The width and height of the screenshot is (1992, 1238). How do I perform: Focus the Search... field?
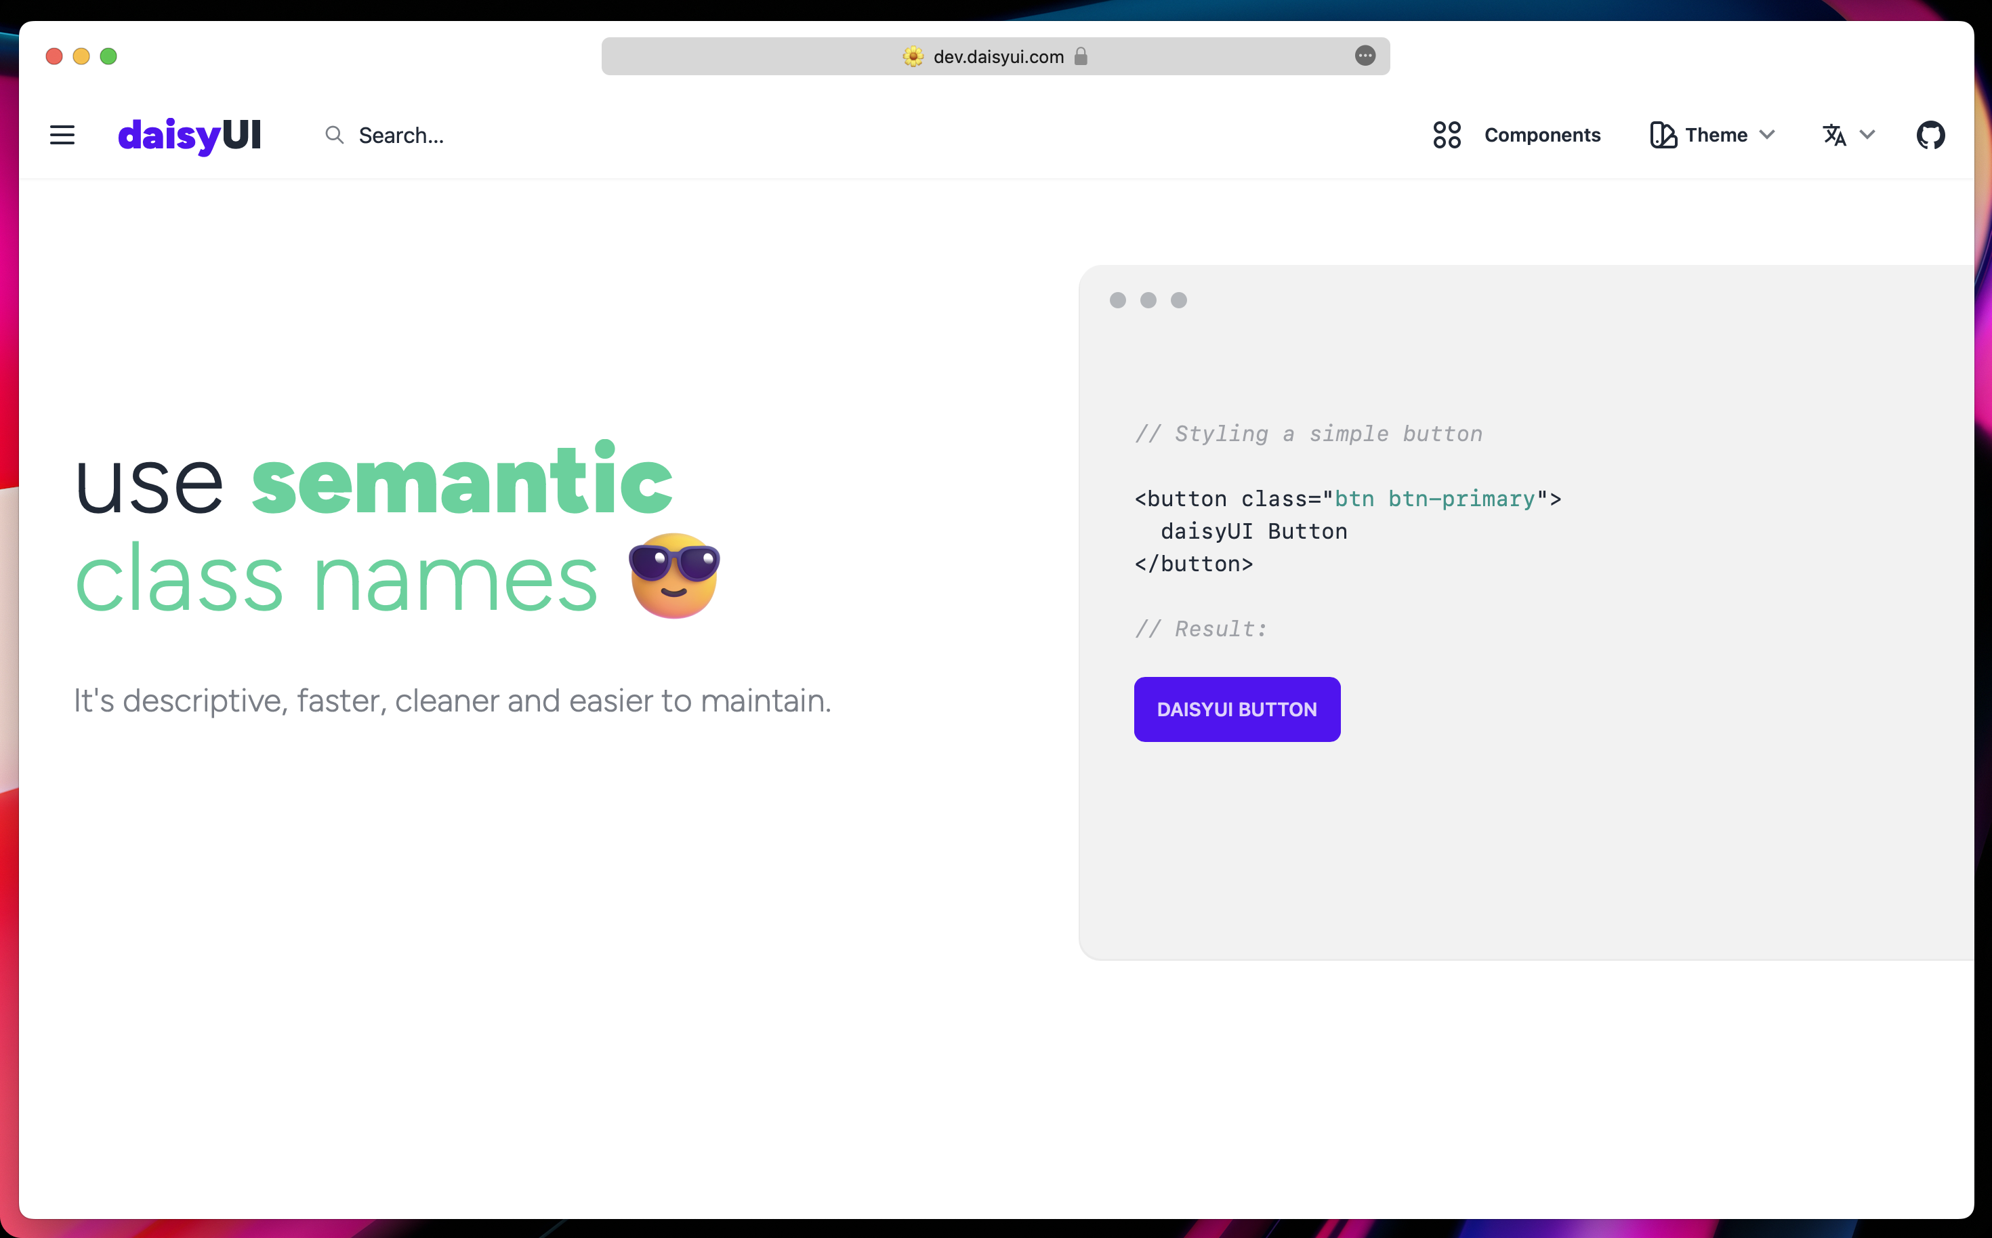coord(401,135)
